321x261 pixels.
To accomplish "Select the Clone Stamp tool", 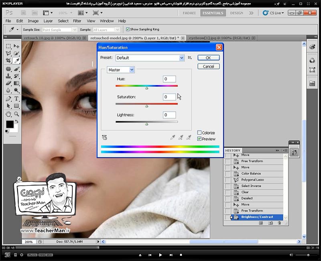I will 8,76.
